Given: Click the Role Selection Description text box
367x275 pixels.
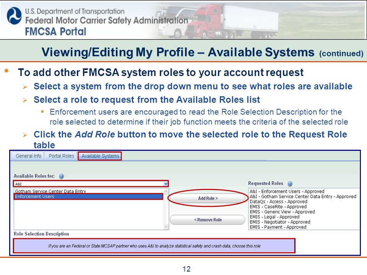Looking at the screenshot, I should 154,246.
